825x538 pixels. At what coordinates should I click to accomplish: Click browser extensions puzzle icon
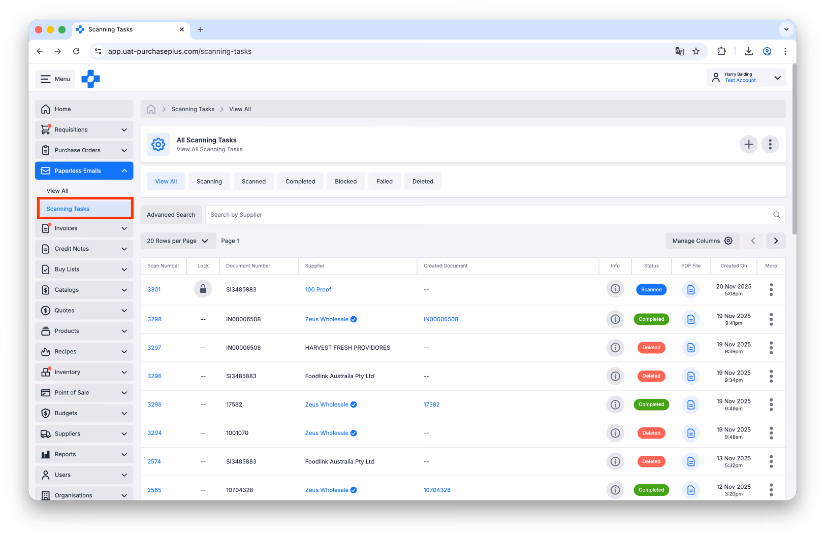point(722,51)
